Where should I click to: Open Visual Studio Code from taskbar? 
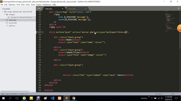53,98
